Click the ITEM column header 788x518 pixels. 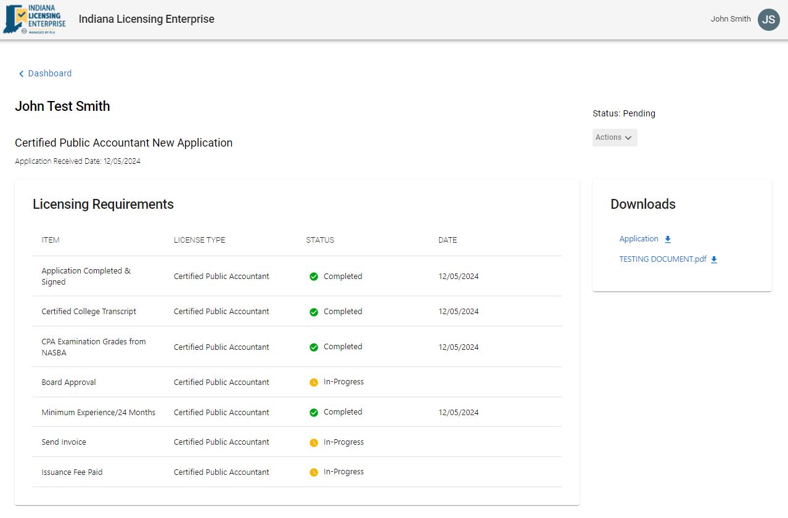[x=51, y=240]
